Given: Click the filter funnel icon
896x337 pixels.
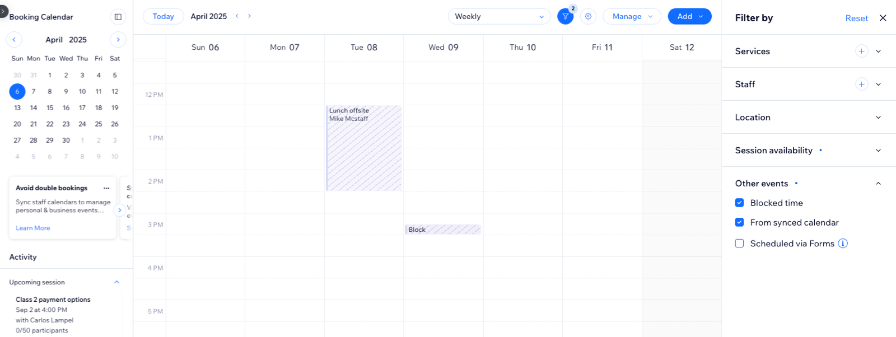Looking at the screenshot, I should point(565,17).
